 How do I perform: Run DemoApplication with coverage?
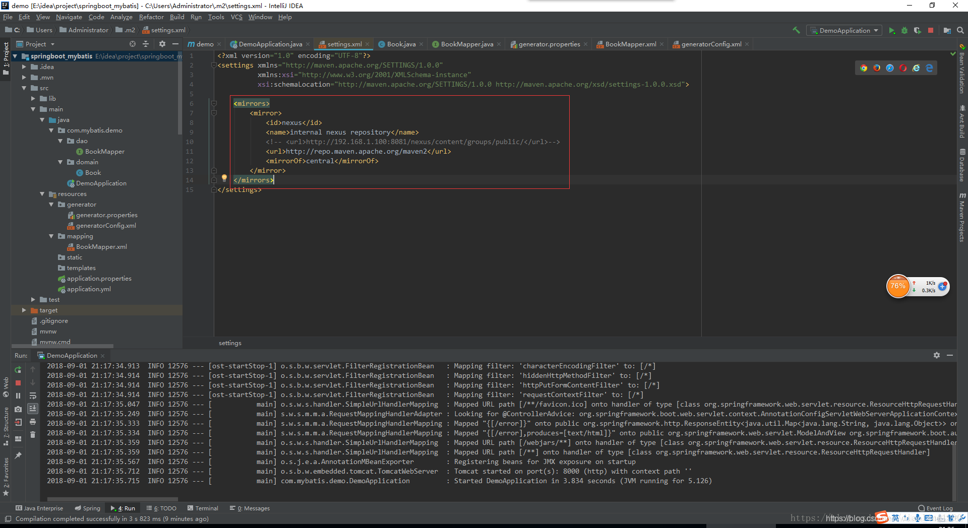[917, 31]
